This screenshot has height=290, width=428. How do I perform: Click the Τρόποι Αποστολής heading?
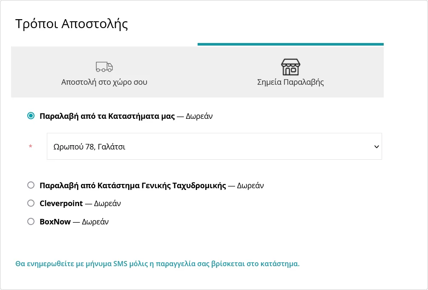pos(72,24)
